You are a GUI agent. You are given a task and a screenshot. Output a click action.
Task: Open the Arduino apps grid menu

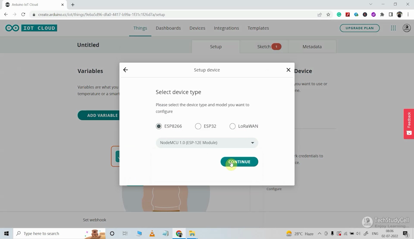pyautogui.click(x=393, y=28)
